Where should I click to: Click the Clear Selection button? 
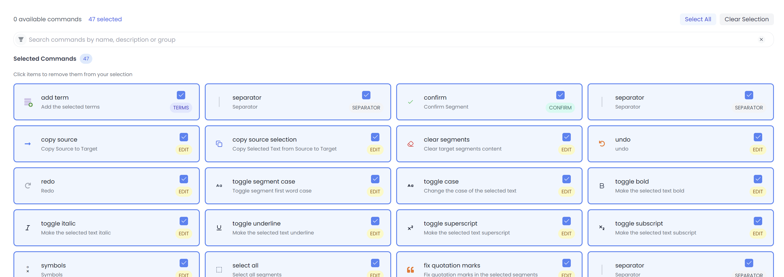click(x=747, y=19)
